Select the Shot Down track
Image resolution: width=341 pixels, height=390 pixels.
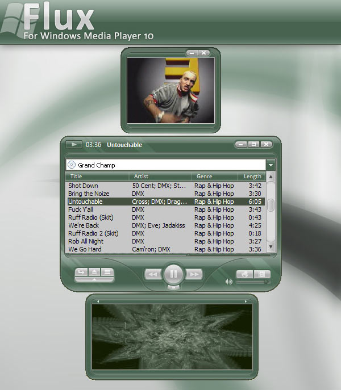point(83,186)
